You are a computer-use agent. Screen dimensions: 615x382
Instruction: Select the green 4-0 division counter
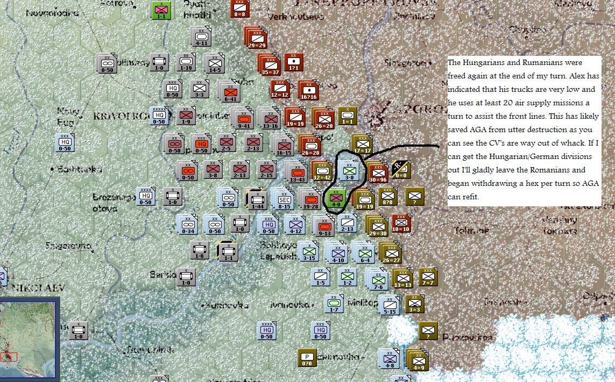tap(336, 199)
